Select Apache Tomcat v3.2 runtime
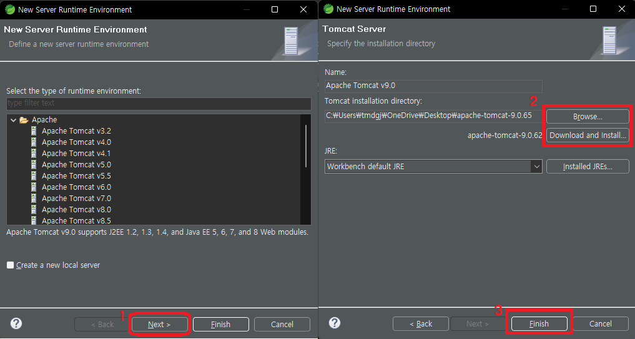Viewport: 635px width, 339px height. tap(76, 131)
